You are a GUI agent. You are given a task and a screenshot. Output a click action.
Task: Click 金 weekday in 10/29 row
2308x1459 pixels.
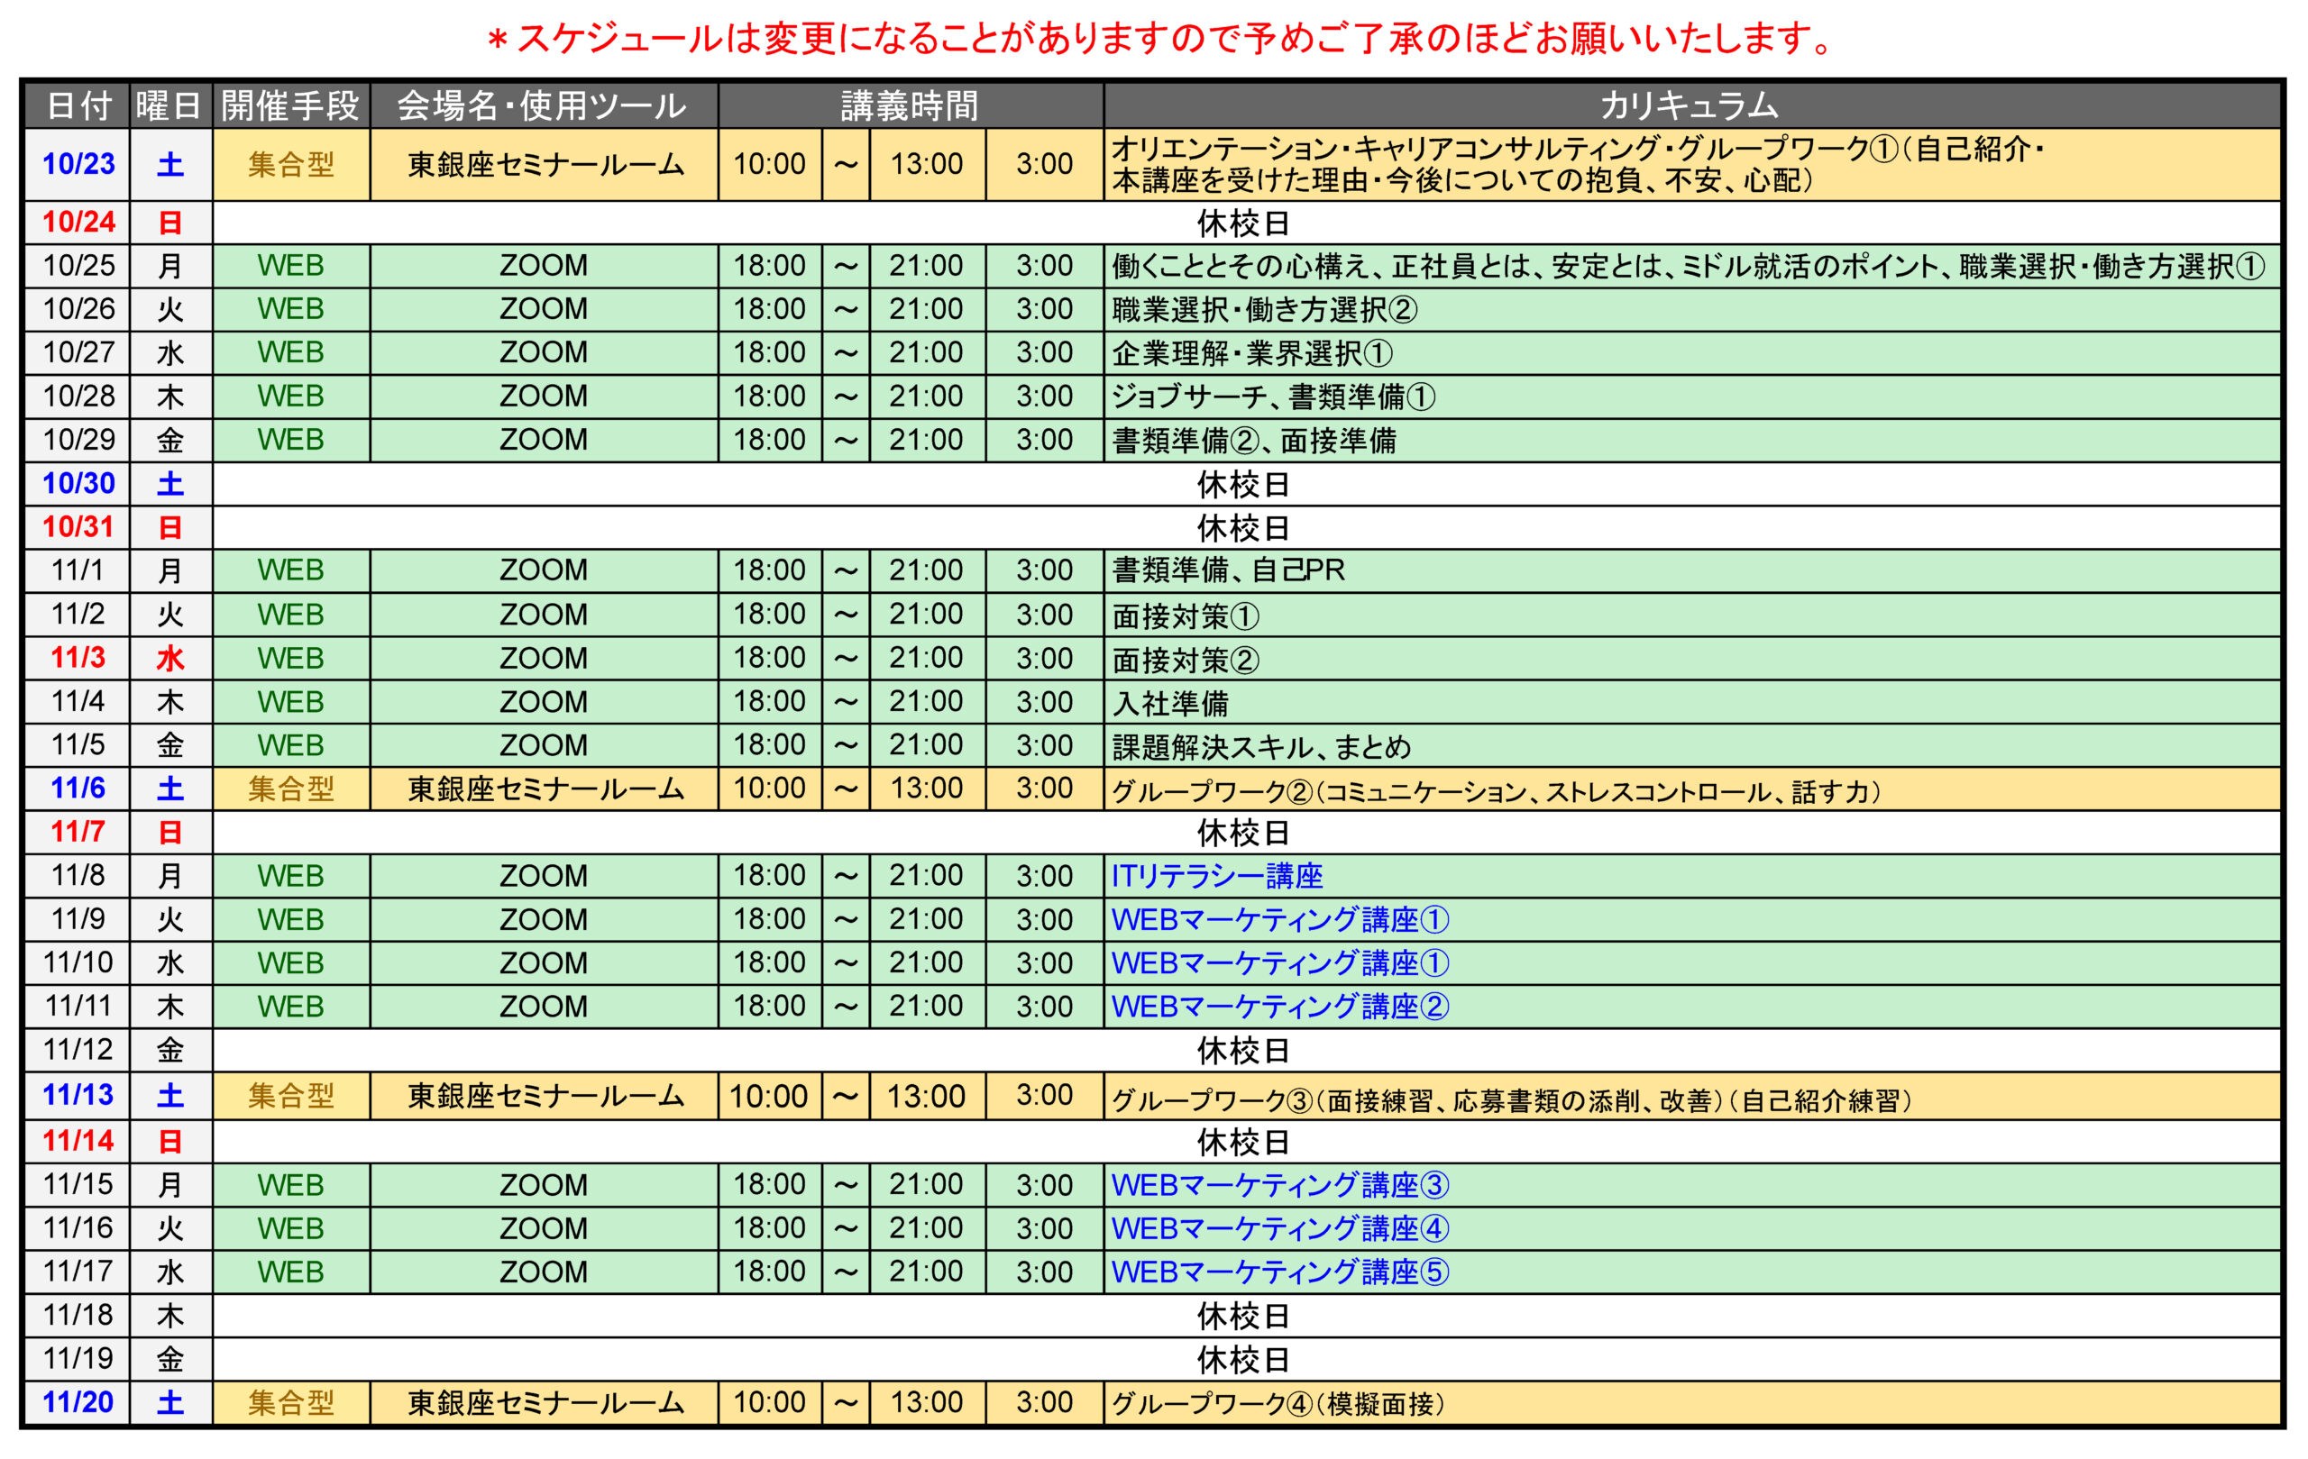(x=169, y=441)
